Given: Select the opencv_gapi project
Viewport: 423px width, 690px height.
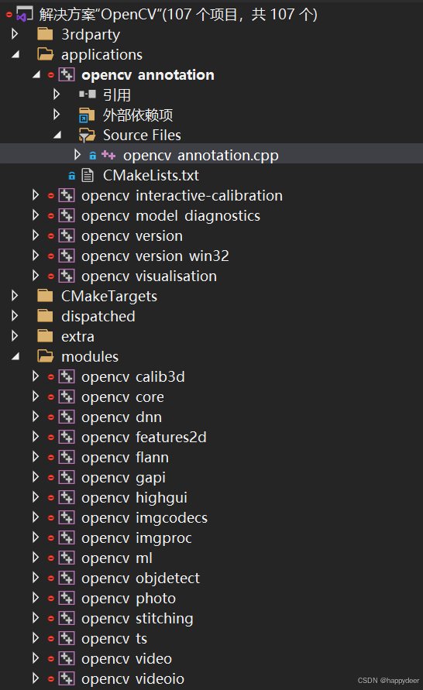Looking at the screenshot, I should (x=124, y=478).
